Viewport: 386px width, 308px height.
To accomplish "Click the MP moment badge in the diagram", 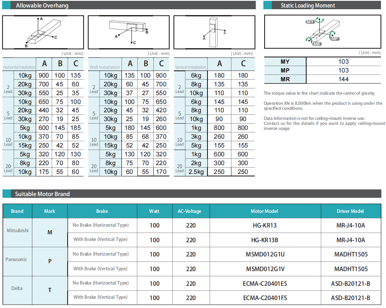I will point(334,39).
